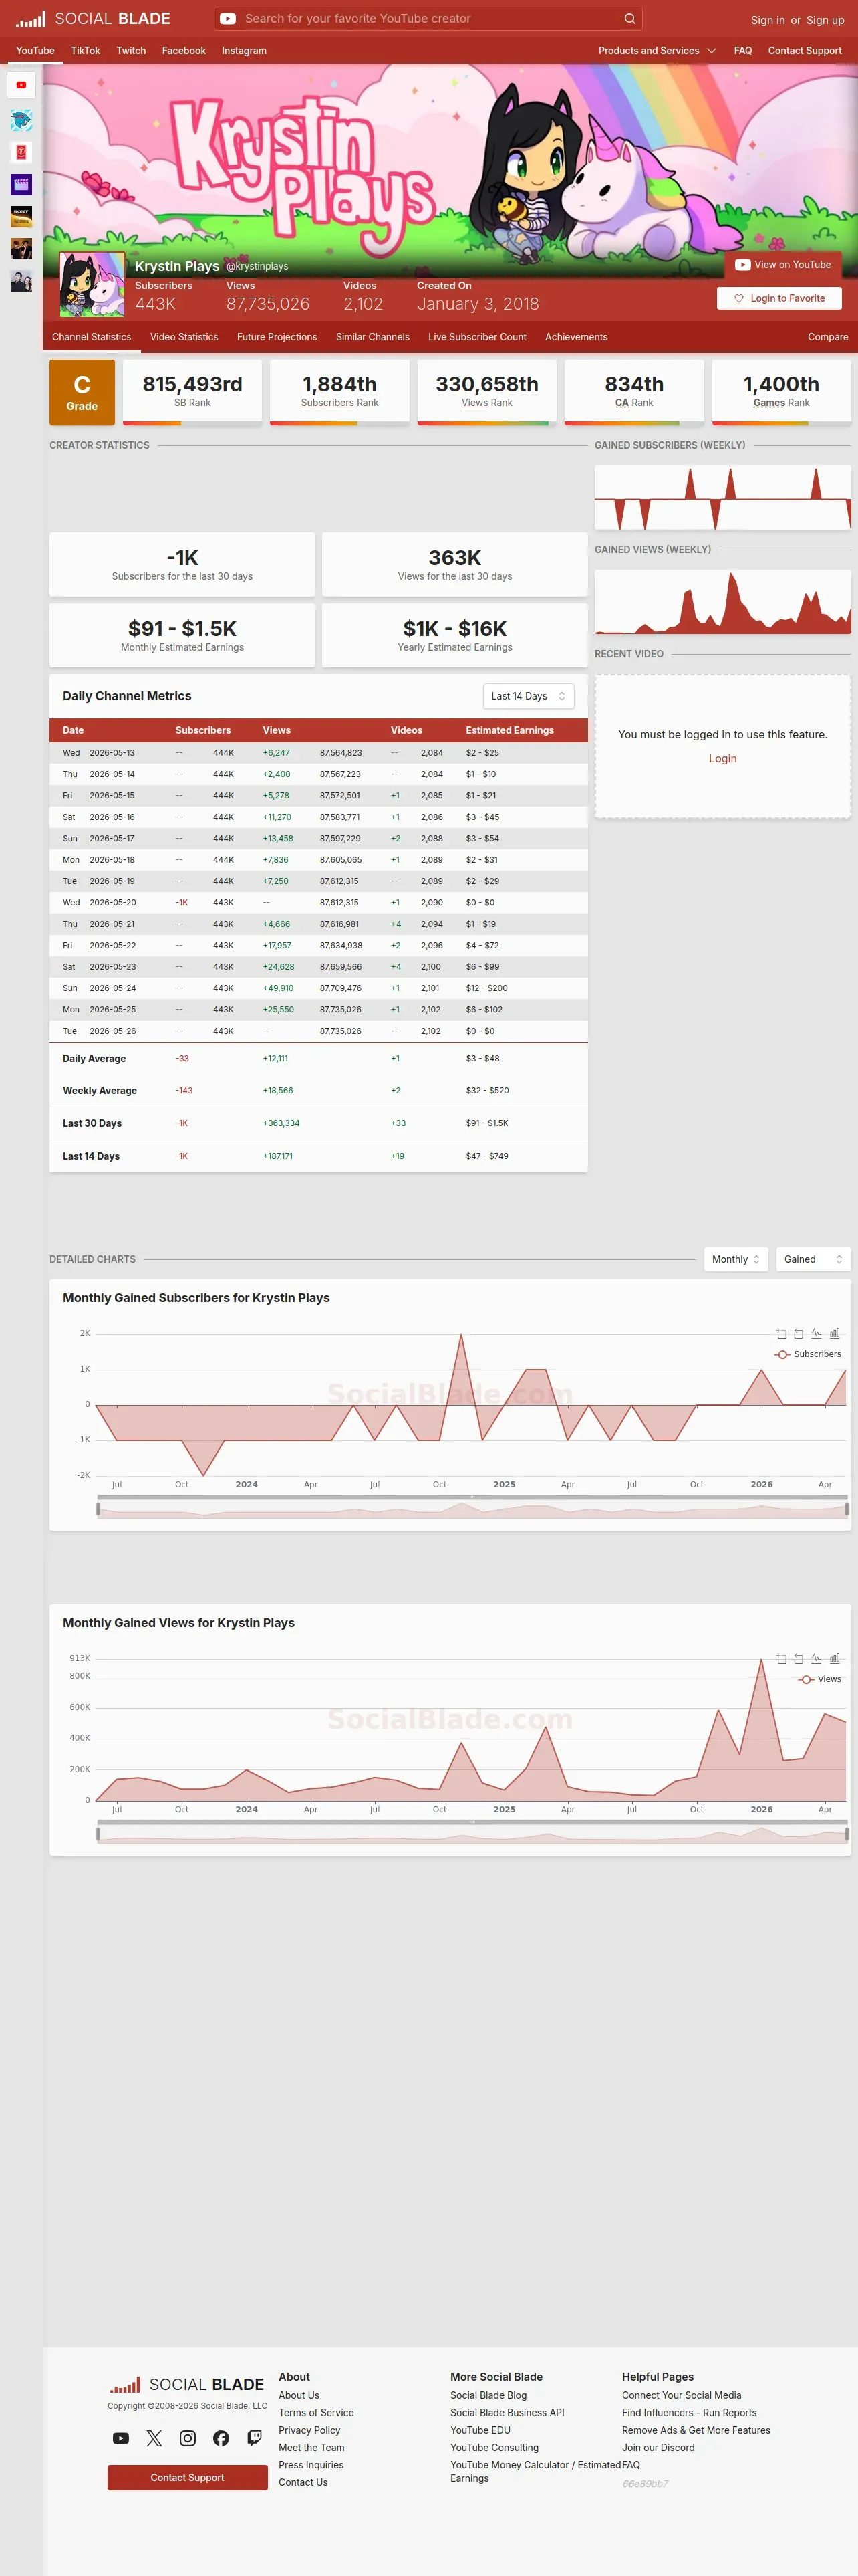Click the zoom icon on the Gained Subscribers chart
Image resolution: width=858 pixels, height=2576 pixels.
click(781, 1334)
